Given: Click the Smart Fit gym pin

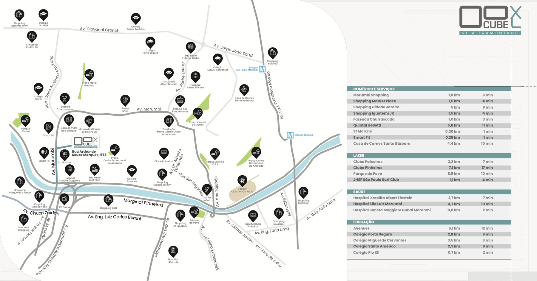Looking at the screenshot, I should 44,153.
